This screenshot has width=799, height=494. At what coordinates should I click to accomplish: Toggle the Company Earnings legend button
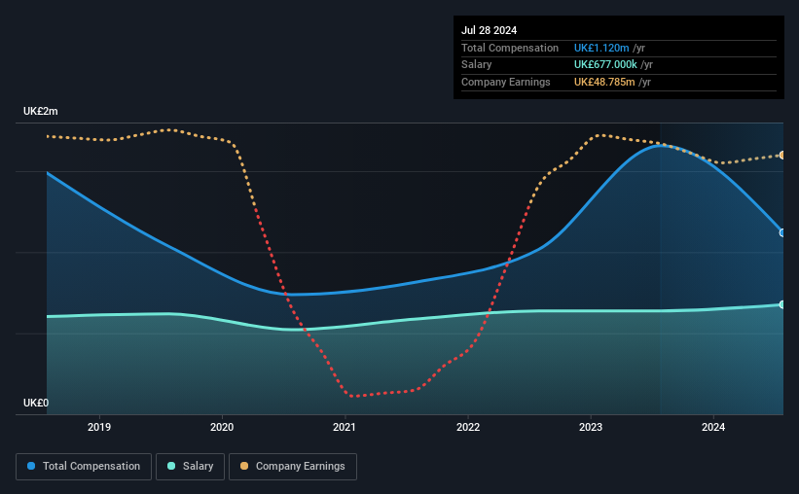(293, 467)
